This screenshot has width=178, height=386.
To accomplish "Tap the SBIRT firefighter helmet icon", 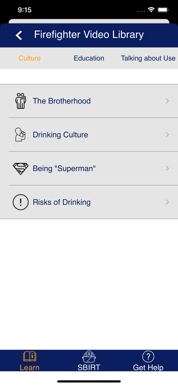I will pos(89,356).
